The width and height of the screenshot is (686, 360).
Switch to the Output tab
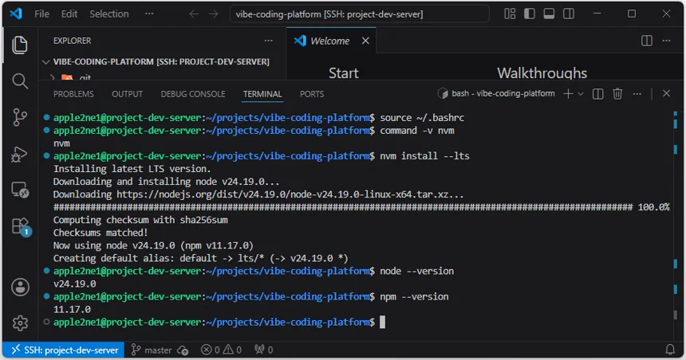click(x=127, y=94)
